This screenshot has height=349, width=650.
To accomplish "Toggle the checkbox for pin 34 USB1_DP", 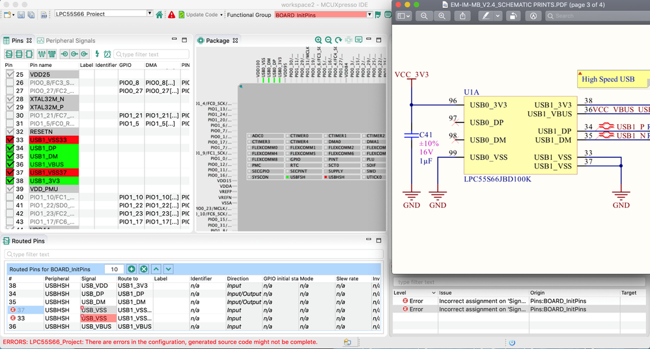I will click(9, 148).
